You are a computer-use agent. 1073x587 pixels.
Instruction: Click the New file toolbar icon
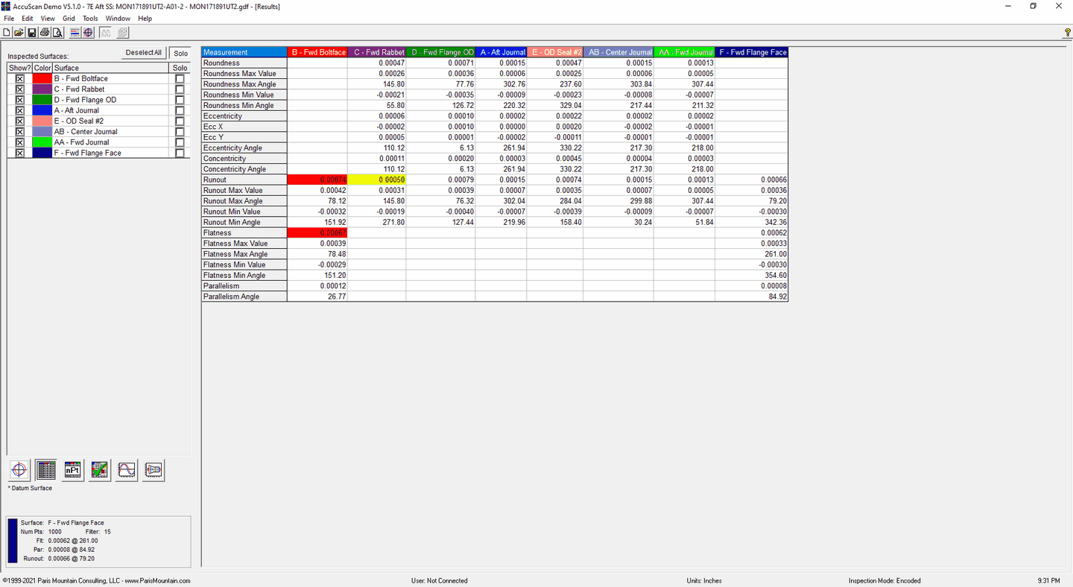click(x=7, y=32)
